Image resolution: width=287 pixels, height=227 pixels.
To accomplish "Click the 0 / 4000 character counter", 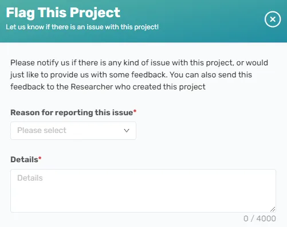I will [260, 218].
